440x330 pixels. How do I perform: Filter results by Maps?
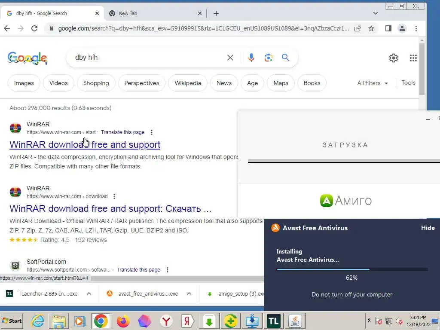tap(281, 83)
